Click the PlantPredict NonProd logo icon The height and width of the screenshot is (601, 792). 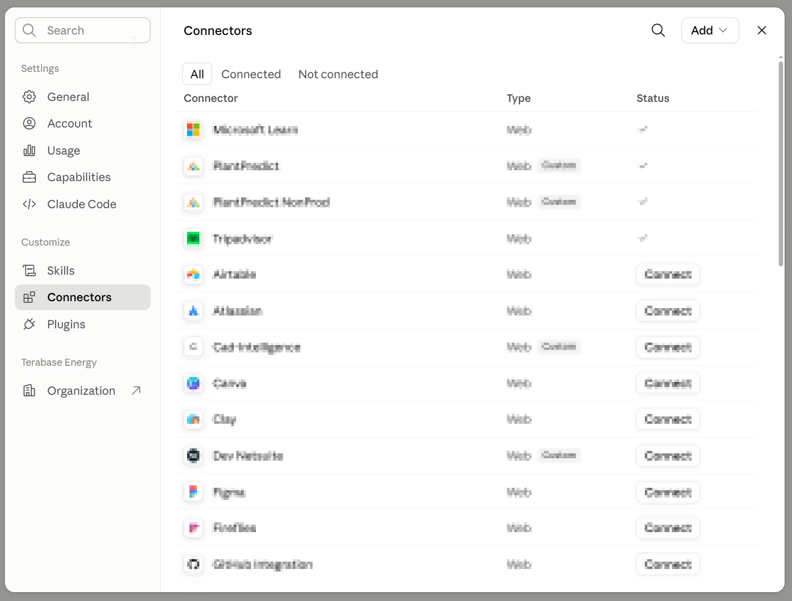(x=193, y=202)
